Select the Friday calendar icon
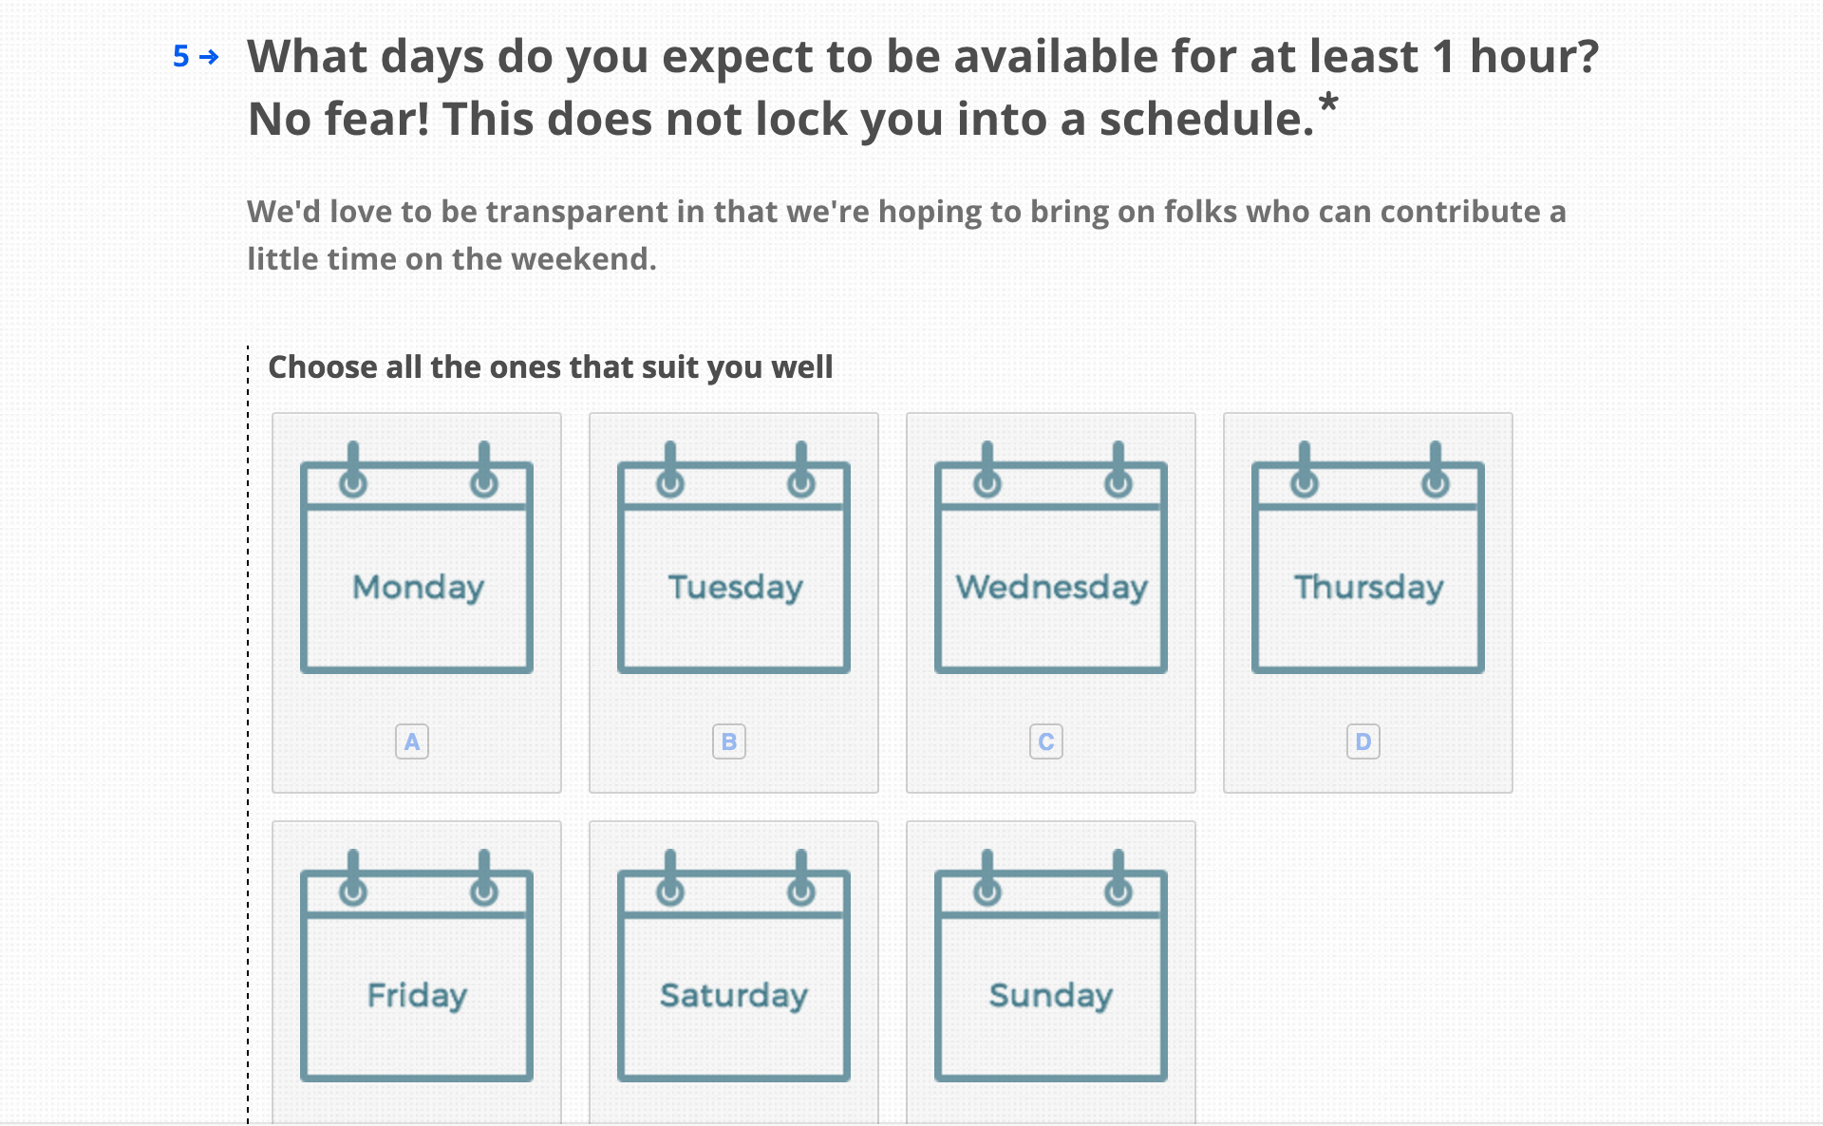The height and width of the screenshot is (1126, 1823). pyautogui.click(x=417, y=966)
